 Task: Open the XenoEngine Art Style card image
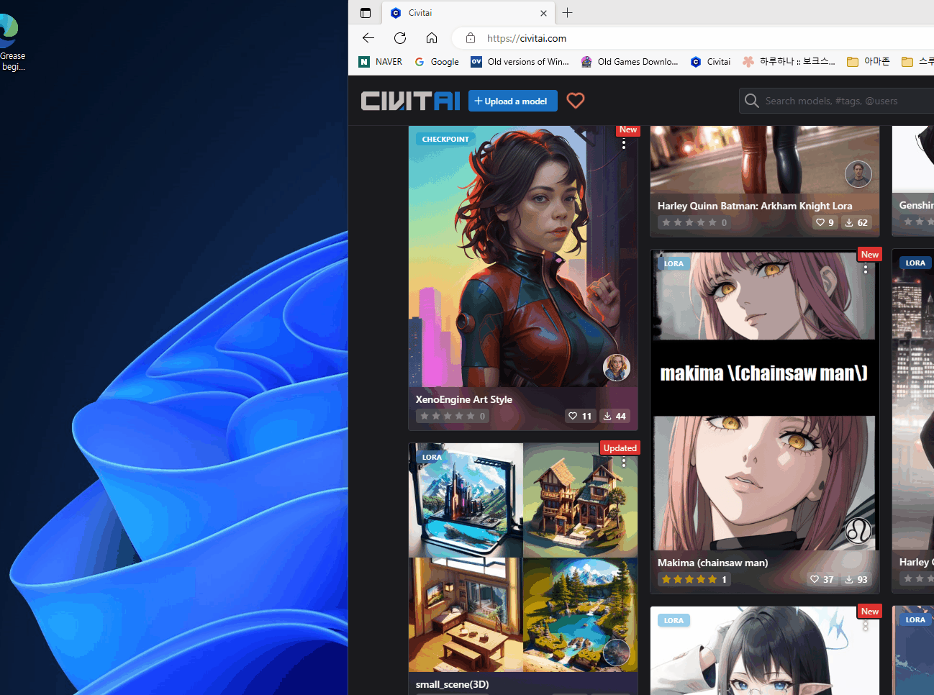click(523, 257)
